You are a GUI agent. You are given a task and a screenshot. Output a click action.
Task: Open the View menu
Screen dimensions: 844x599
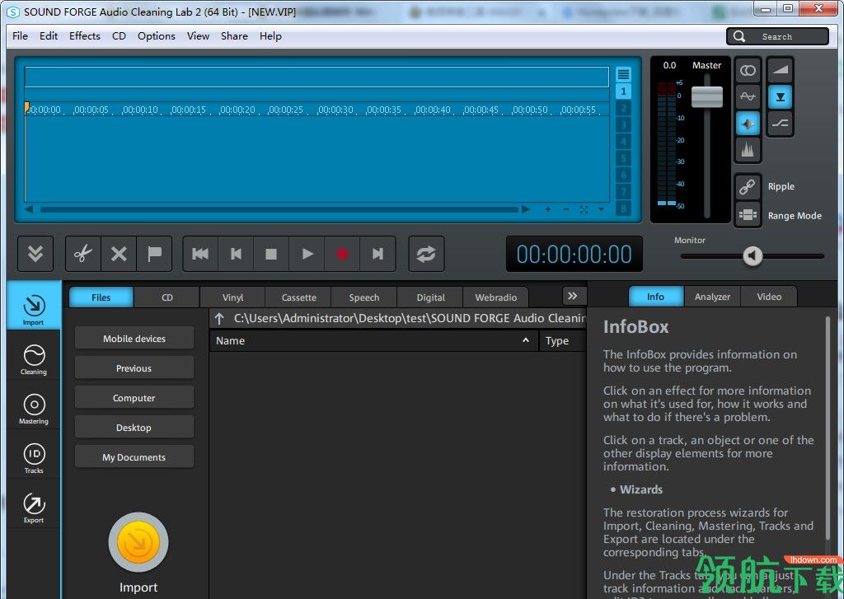click(x=198, y=36)
